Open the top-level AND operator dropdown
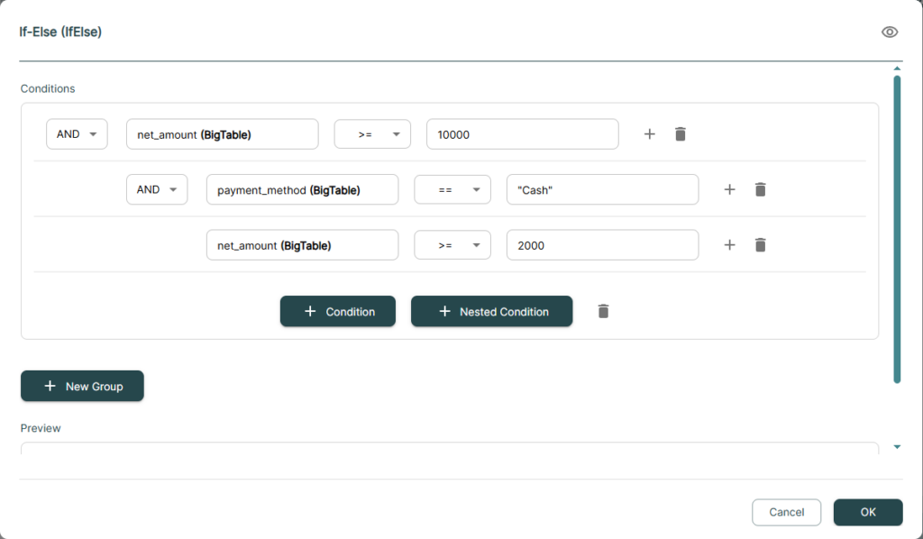This screenshot has width=923, height=539. [x=78, y=134]
